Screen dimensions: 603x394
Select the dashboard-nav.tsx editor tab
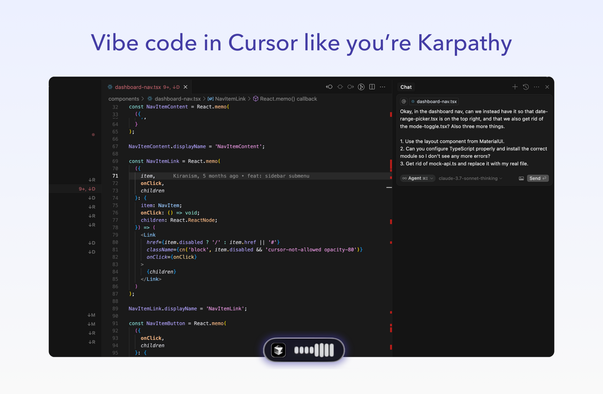click(138, 87)
